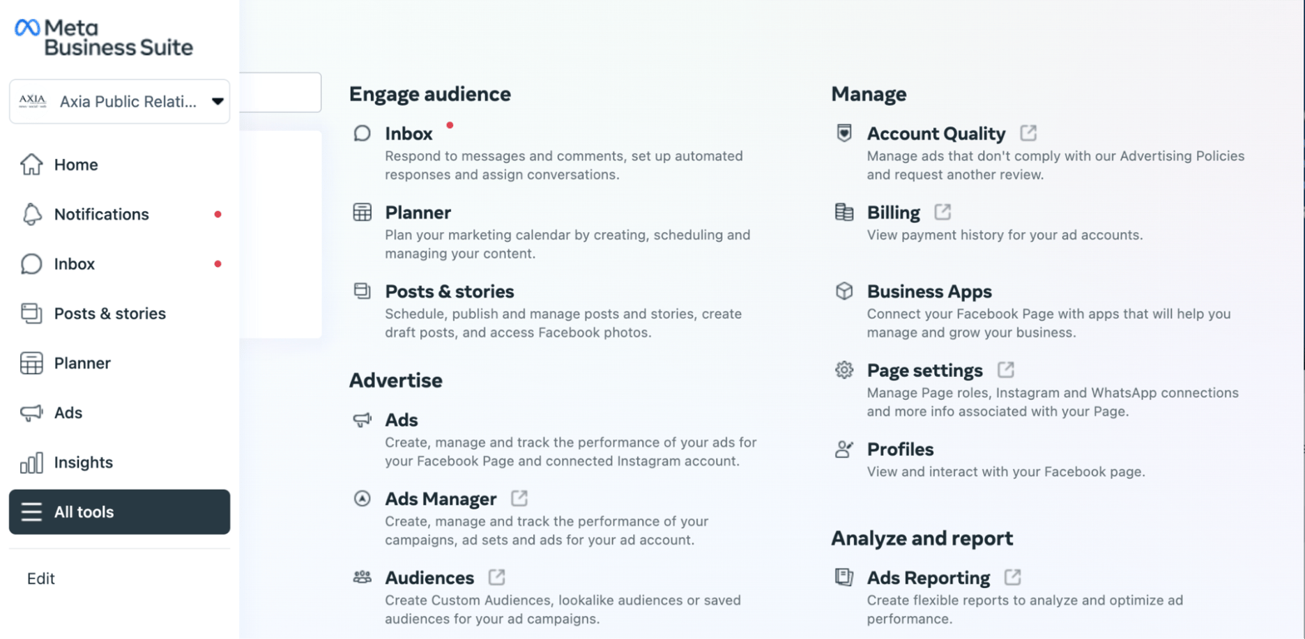This screenshot has height=639, width=1305.
Task: Click the Notifications unread indicator dot
Action: pos(219,215)
